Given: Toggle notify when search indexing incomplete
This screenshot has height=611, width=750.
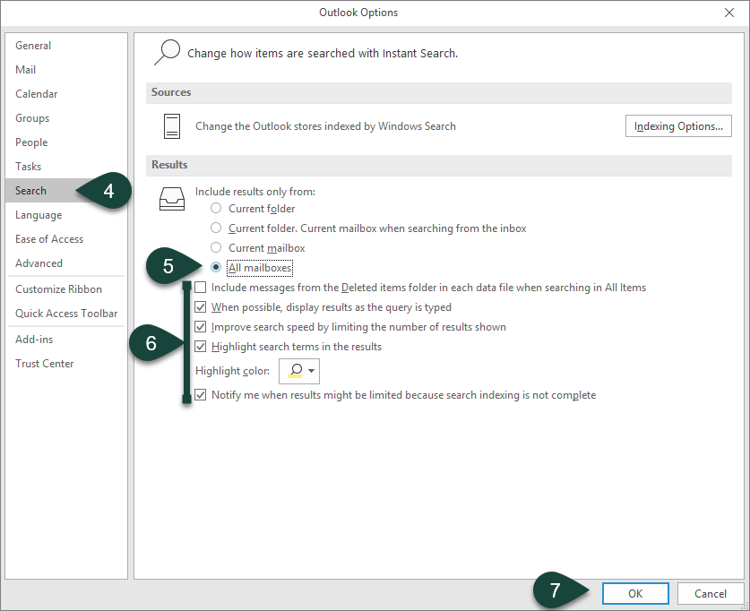Looking at the screenshot, I should (201, 395).
